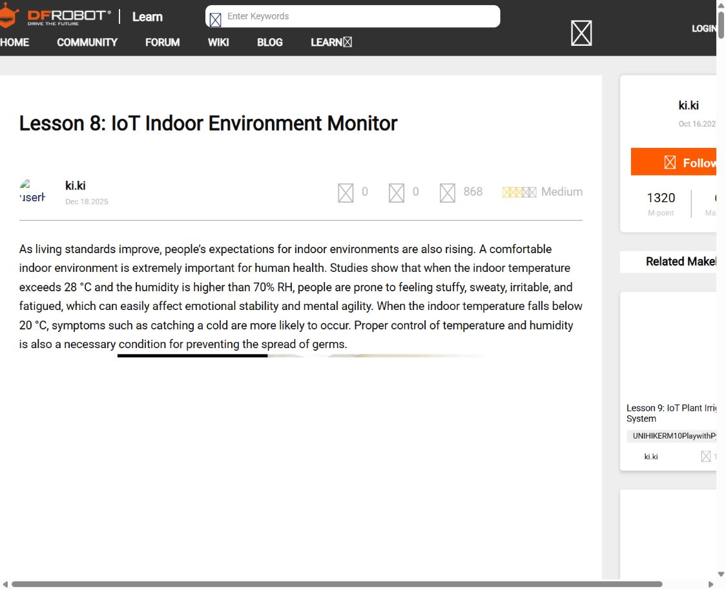726x589 pixels.
Task: Open the FORUM menu item
Action: pos(162,42)
